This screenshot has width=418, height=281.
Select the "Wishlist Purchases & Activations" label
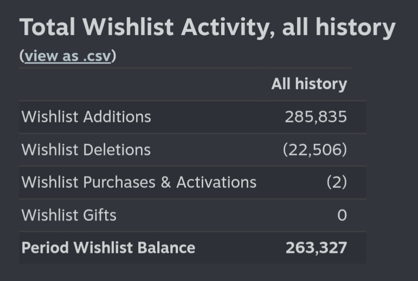pos(139,182)
